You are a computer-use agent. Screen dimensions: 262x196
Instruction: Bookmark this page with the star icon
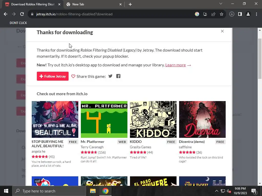coord(222,14)
